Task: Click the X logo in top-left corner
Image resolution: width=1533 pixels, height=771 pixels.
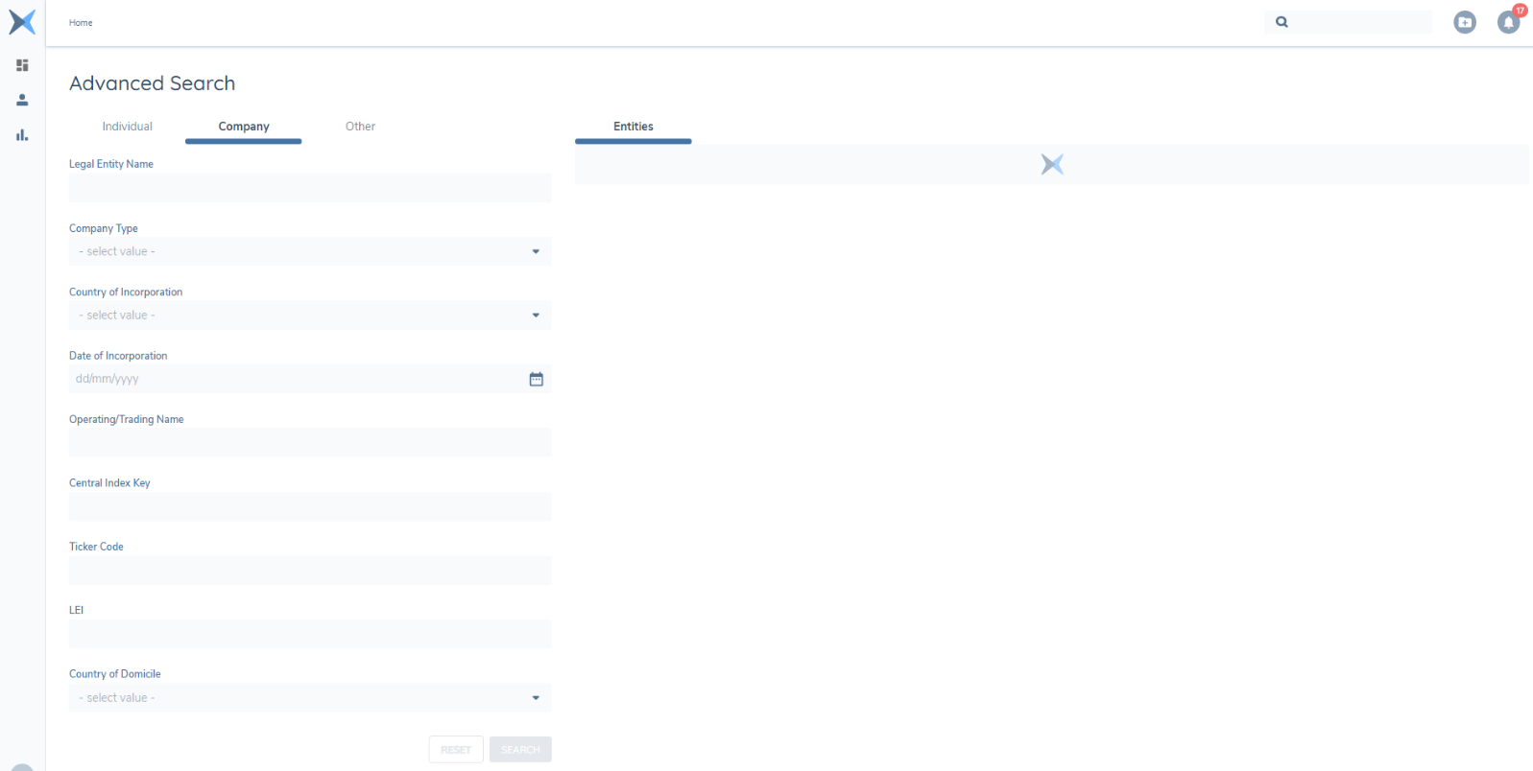Action: click(x=22, y=21)
